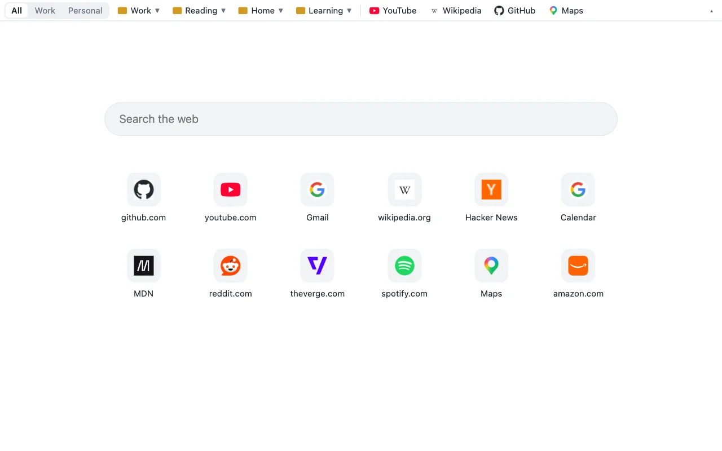Viewport: 722px width, 451px height.
Task: Click the wikipedia.org label text
Action: point(404,218)
